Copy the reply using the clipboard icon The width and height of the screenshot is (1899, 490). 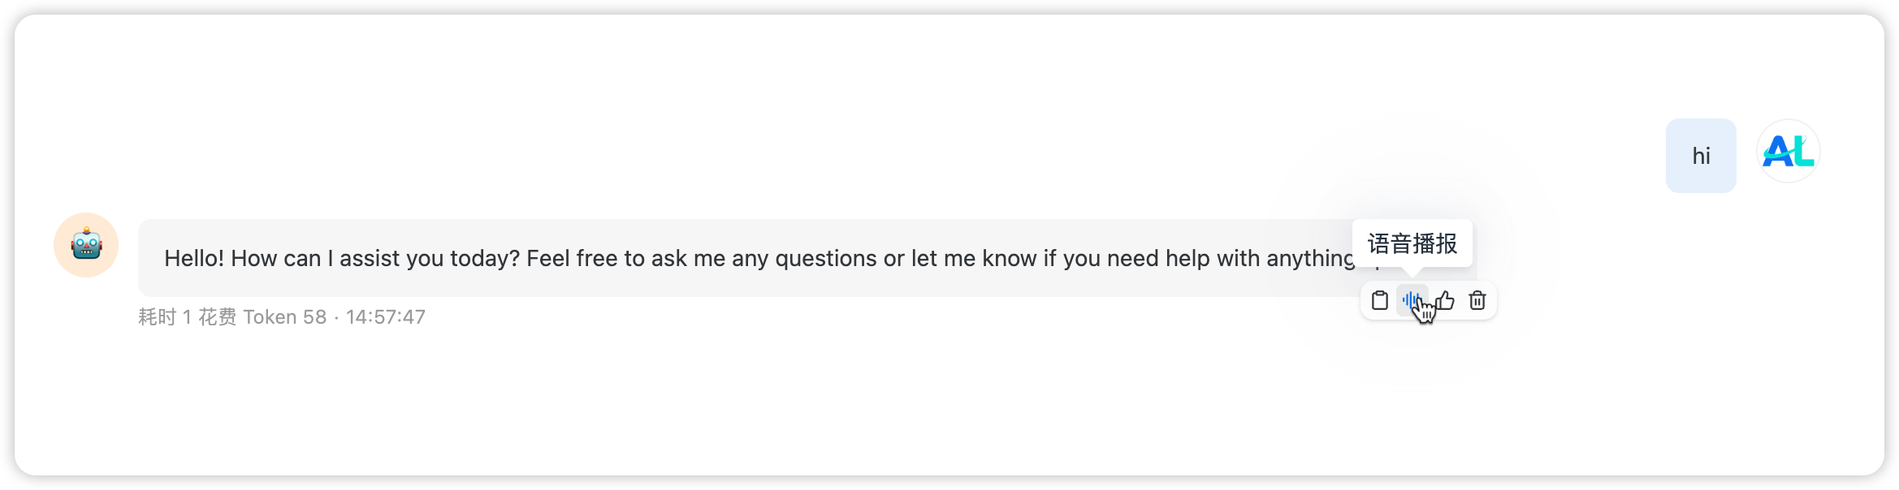tap(1379, 301)
